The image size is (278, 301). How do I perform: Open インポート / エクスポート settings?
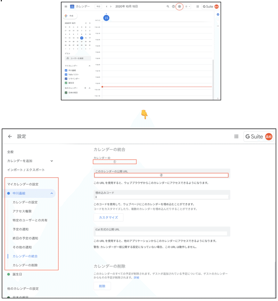click(26, 170)
